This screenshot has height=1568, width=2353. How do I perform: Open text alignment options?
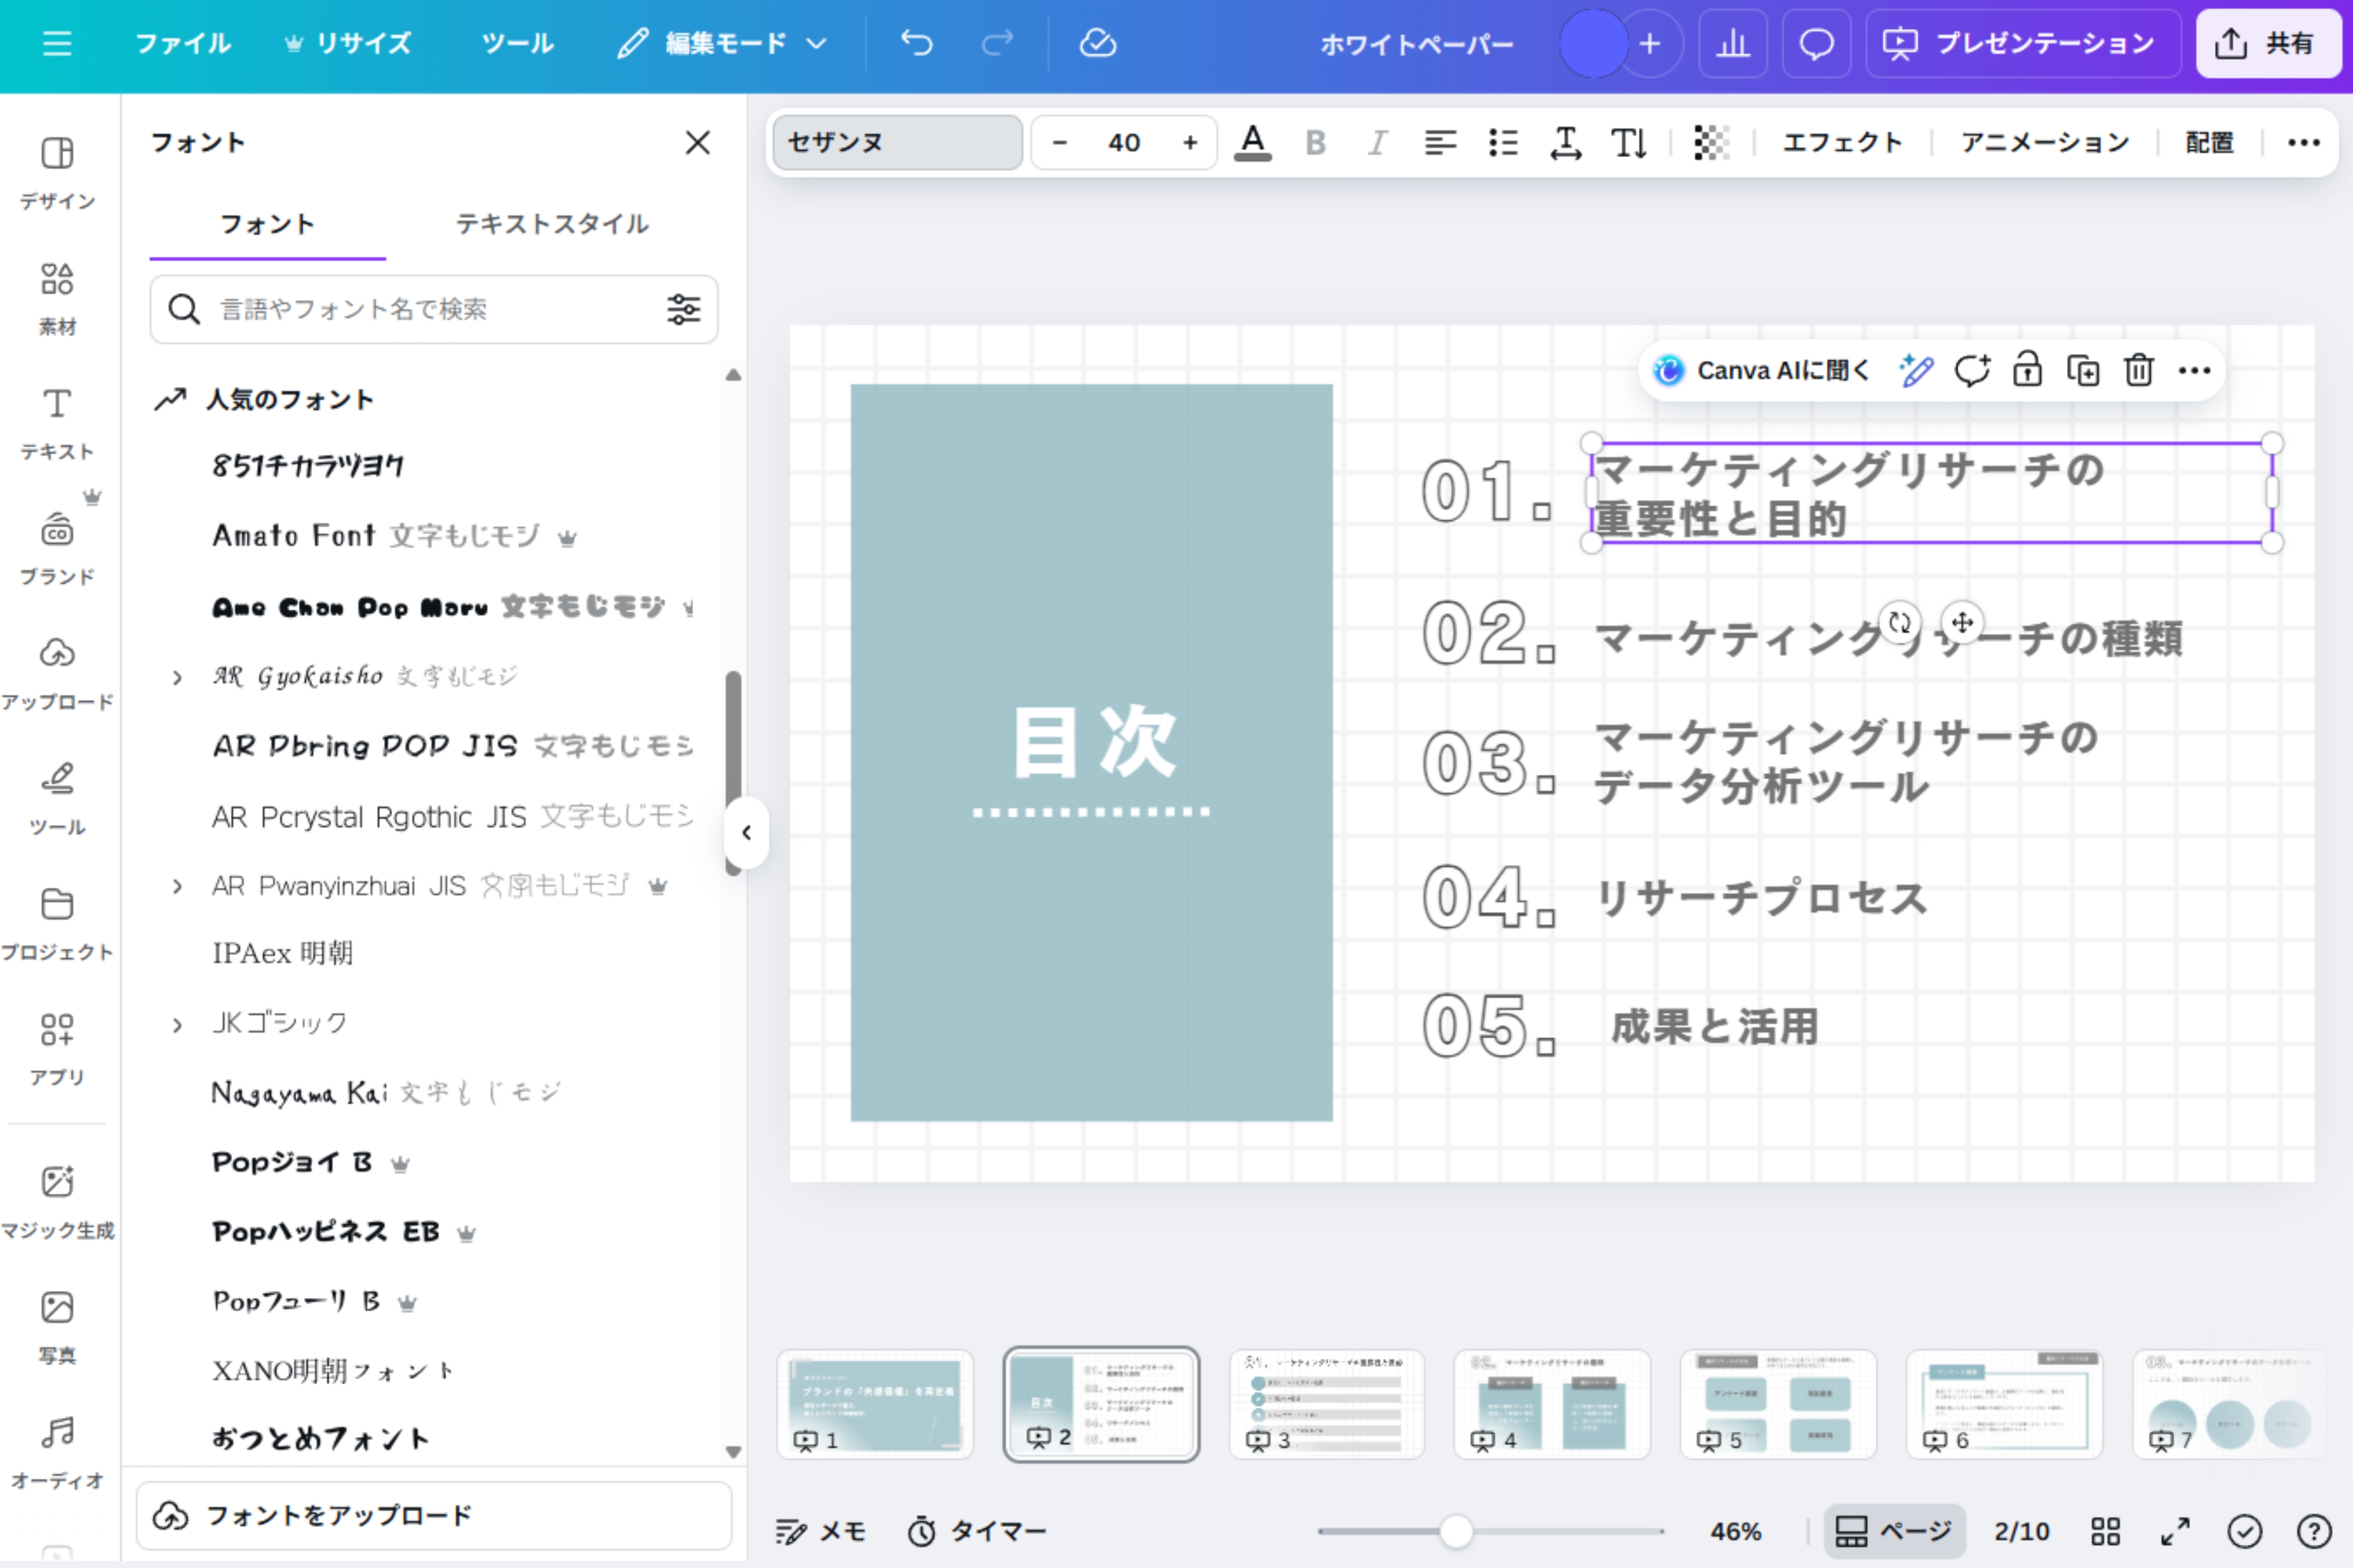coord(1440,143)
